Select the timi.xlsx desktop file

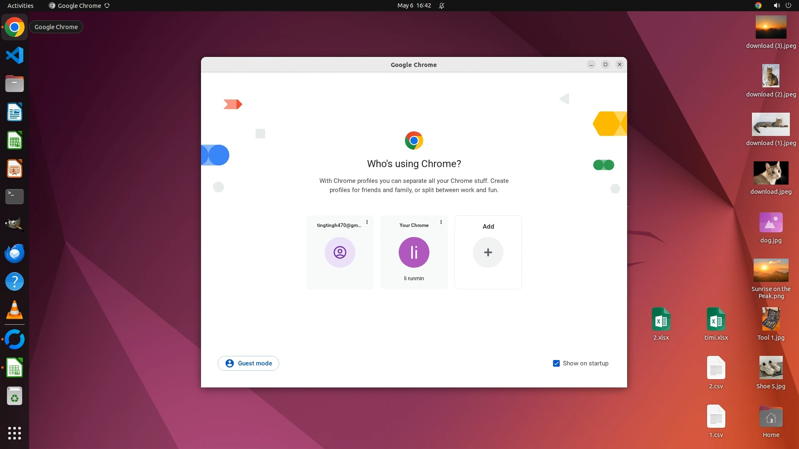(x=716, y=319)
